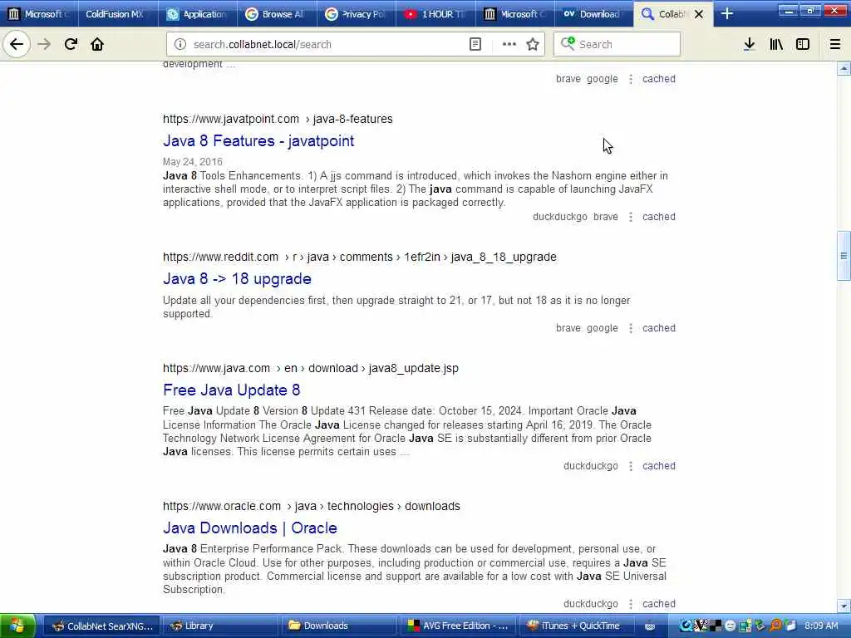Screen dimensions: 851x638
Task: Click the forward navigation arrow
Action: [44, 45]
